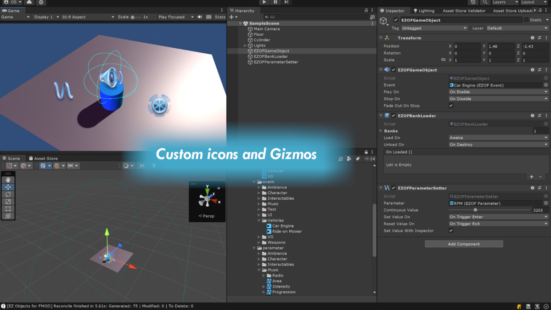The width and height of the screenshot is (551, 310).
Task: Open Stop On dropdown
Action: click(x=499, y=99)
